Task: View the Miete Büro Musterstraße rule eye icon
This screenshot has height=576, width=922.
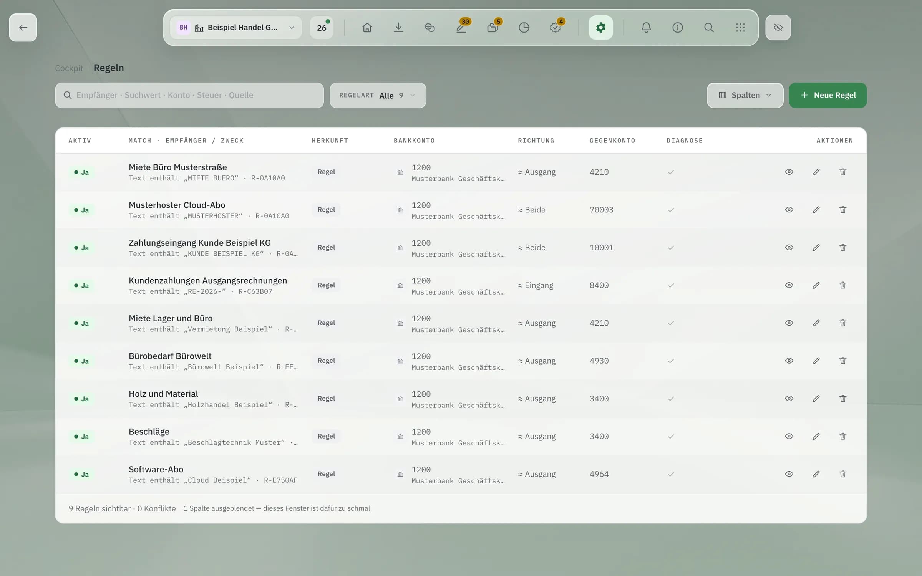Action: (x=789, y=172)
